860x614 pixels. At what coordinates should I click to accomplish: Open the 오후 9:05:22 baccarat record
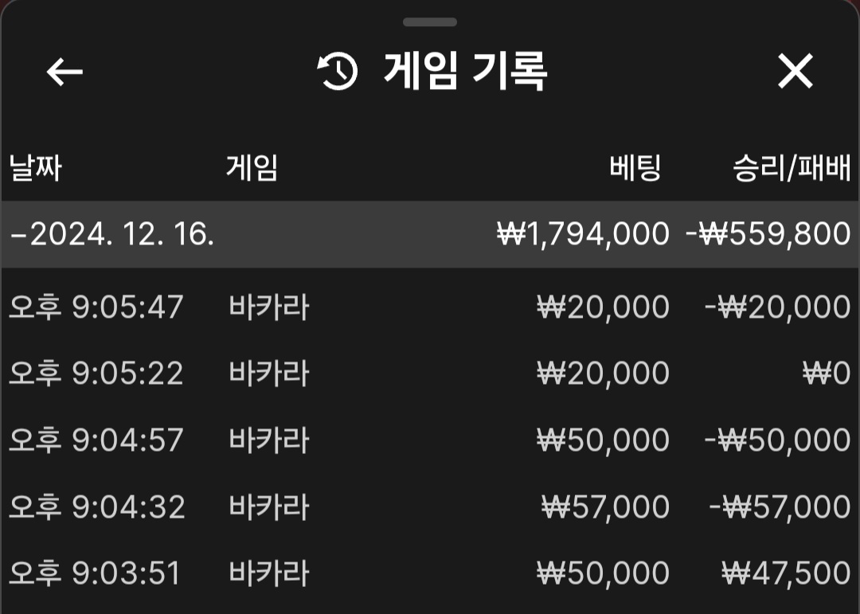click(430, 373)
